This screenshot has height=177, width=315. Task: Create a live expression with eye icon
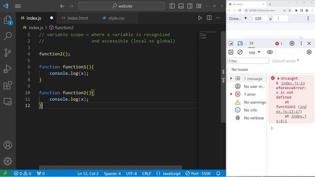(x=270, y=52)
